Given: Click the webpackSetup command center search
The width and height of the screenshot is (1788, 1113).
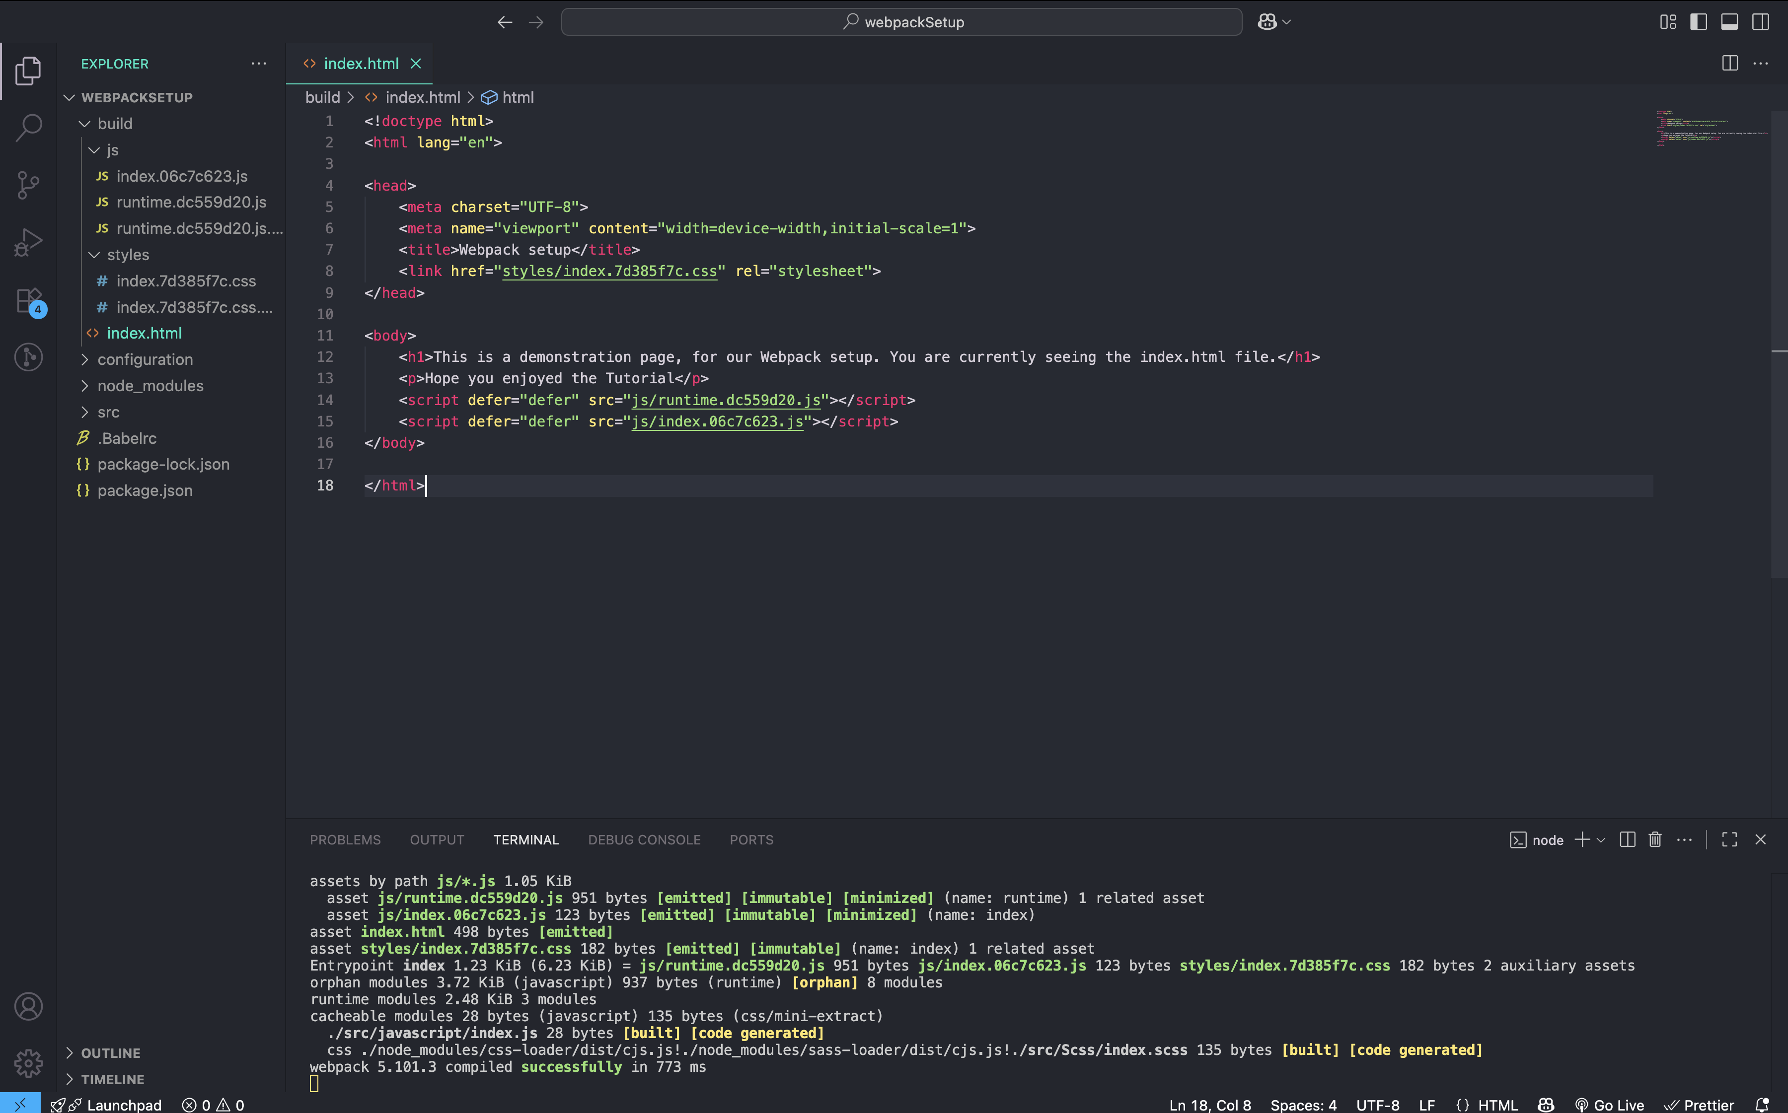Looking at the screenshot, I should click(x=901, y=22).
